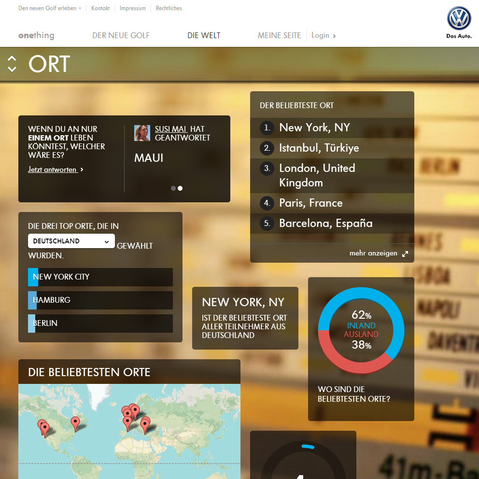Screen dimensions: 479x479
Task: Click the down chevron beside ORT heading
Action: pyautogui.click(x=12, y=69)
